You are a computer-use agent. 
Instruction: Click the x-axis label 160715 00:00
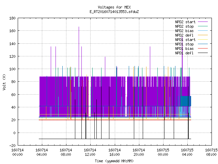click(x=163, y=152)
